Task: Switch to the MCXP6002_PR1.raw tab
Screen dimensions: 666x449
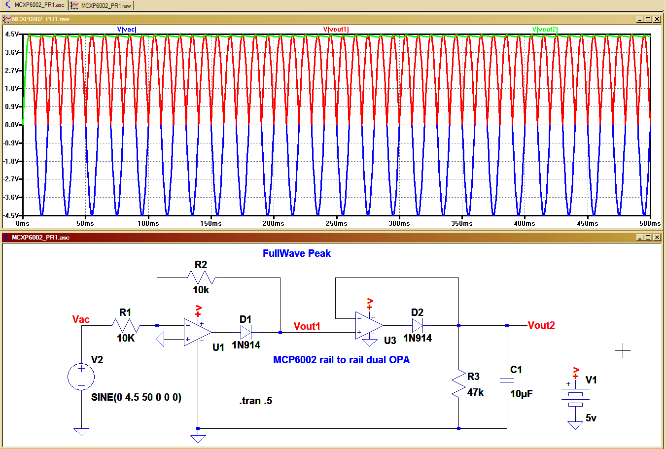Action: [x=101, y=5]
